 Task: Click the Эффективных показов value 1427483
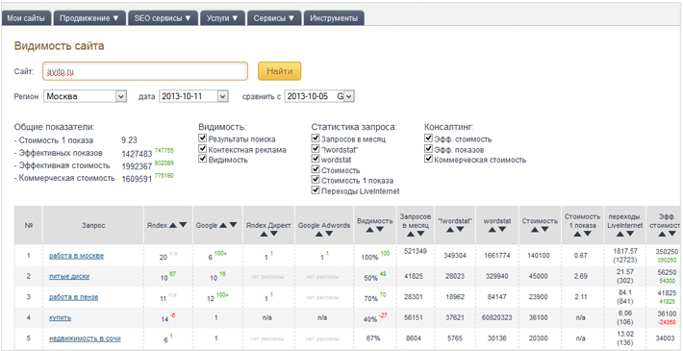pos(137,153)
